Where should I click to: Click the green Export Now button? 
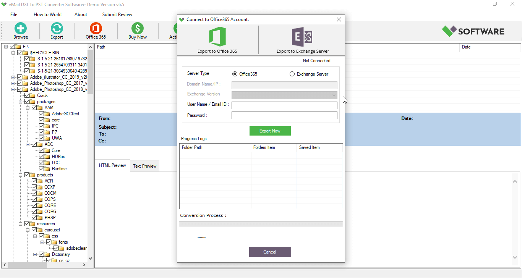(x=270, y=131)
